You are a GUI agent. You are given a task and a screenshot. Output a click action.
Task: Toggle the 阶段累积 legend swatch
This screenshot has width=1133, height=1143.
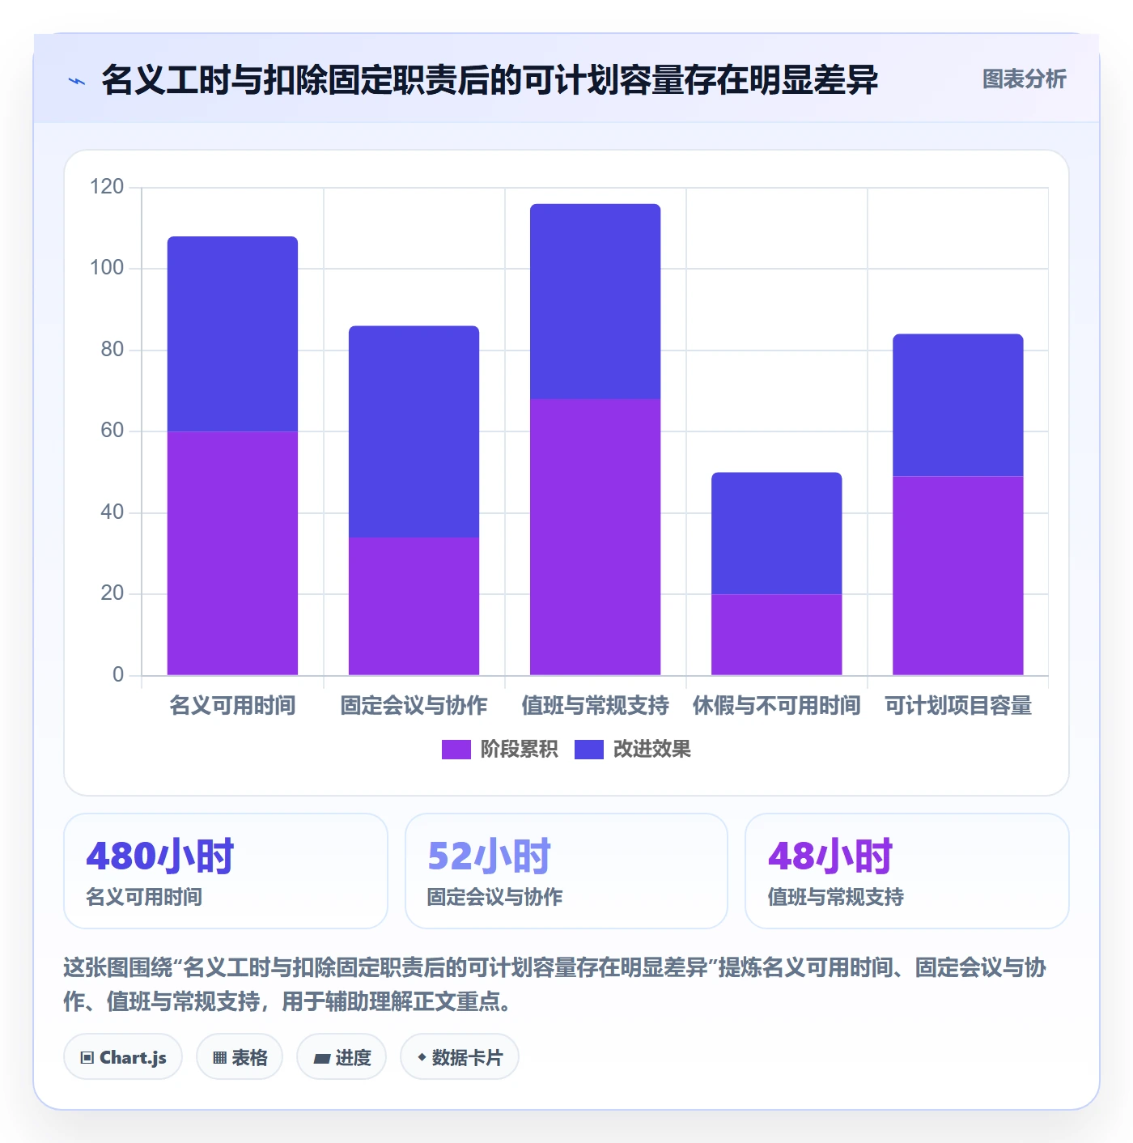[x=456, y=750]
